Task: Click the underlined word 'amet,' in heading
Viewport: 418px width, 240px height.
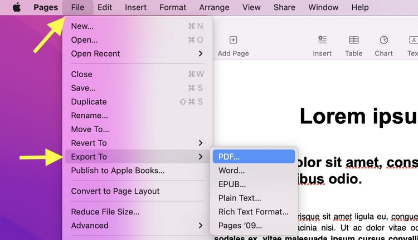Action: (x=364, y=163)
